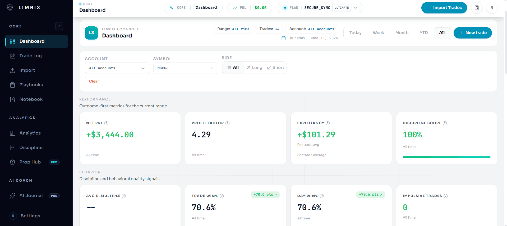Click the Discipline Score help icon

pyautogui.click(x=445, y=123)
